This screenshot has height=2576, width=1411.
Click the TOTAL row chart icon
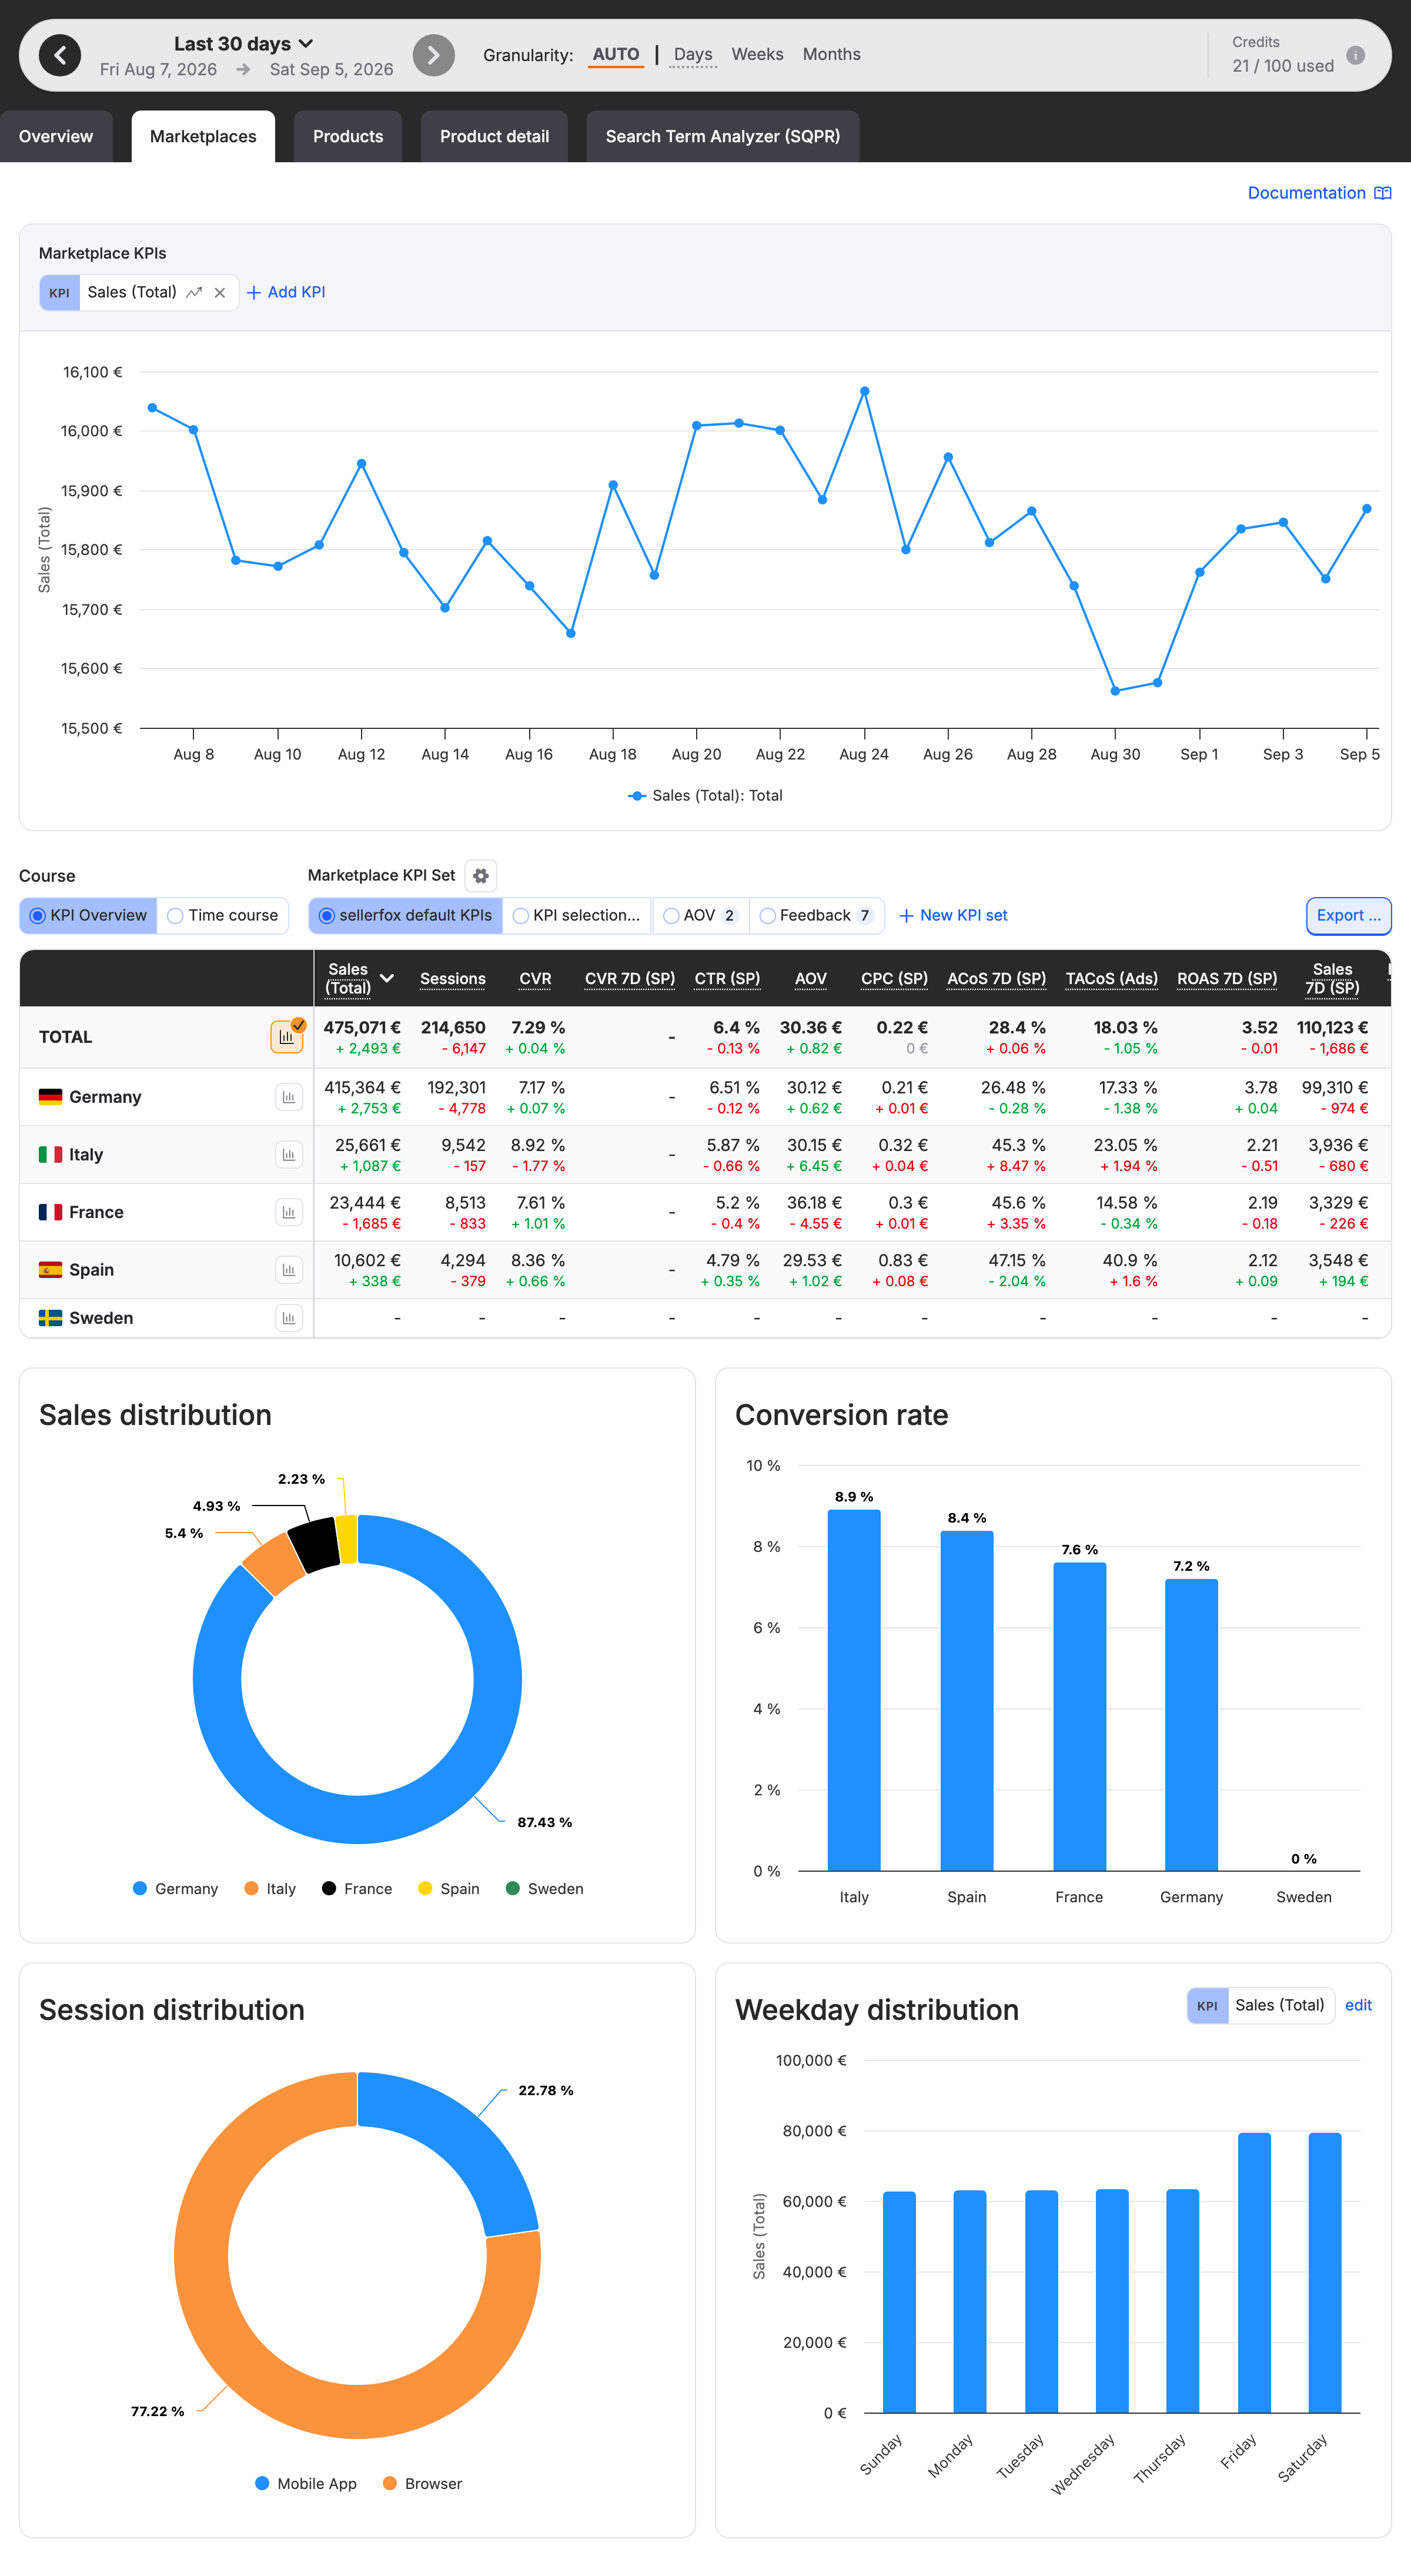(287, 1037)
